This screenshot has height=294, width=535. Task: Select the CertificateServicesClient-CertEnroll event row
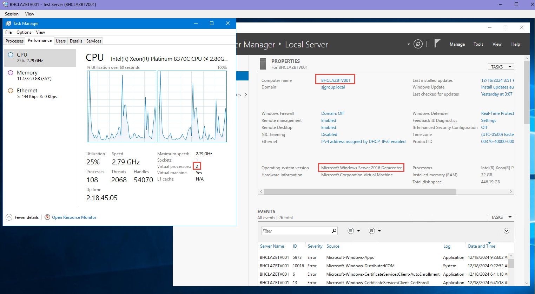[383, 283]
